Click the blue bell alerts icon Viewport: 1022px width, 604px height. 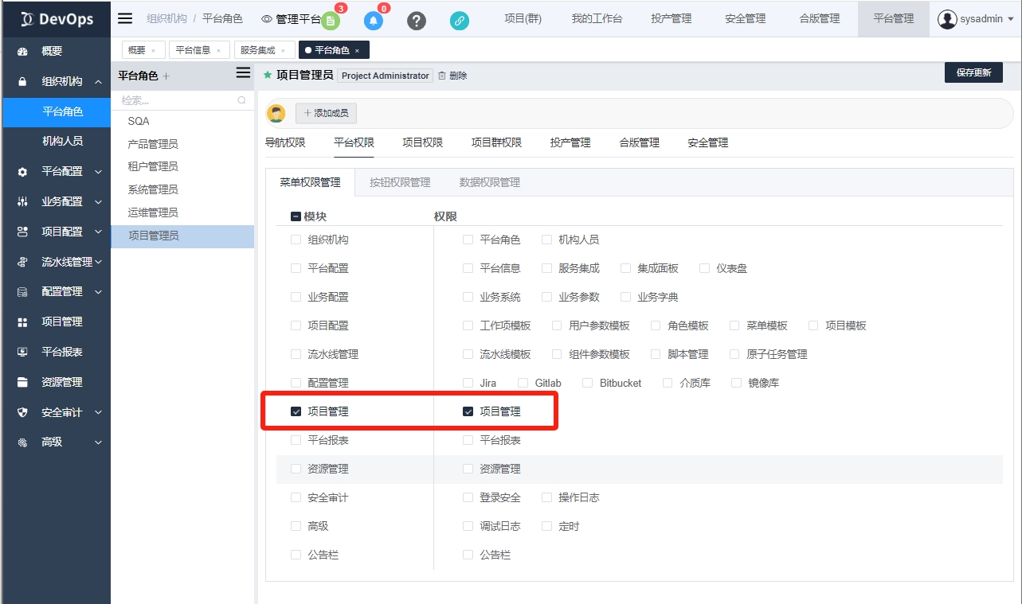tap(374, 21)
